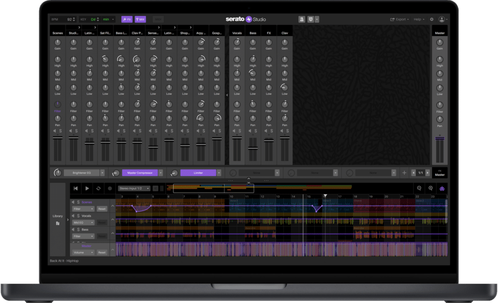The width and height of the screenshot is (498, 303).
Task: Solo the Vocals automation track
Action: 78,215
